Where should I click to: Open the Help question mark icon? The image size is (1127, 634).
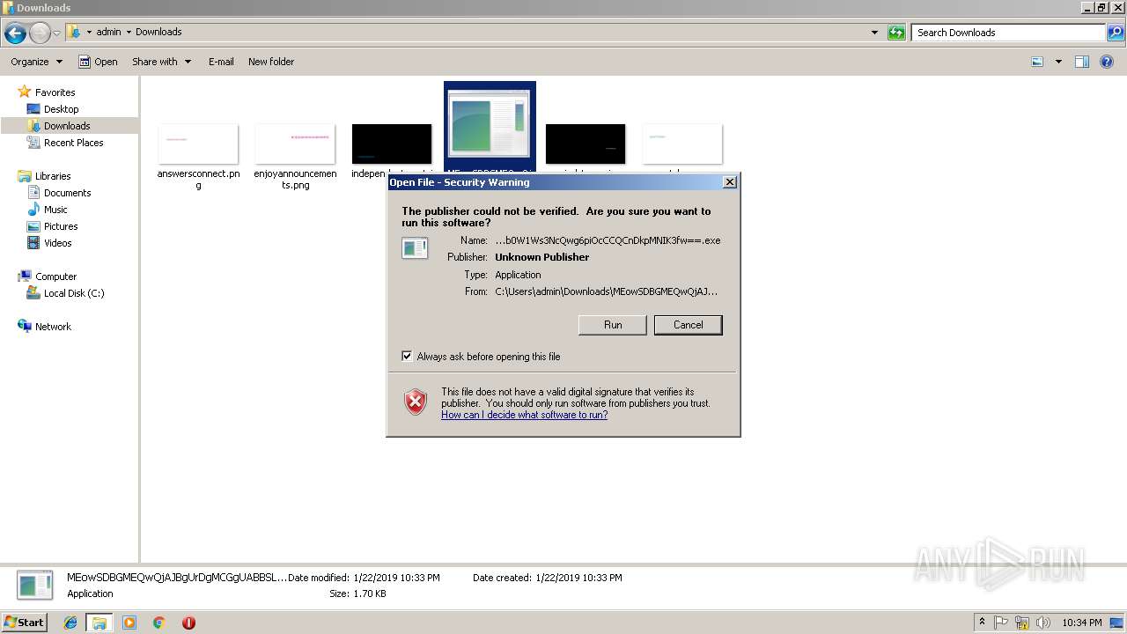[x=1107, y=62]
